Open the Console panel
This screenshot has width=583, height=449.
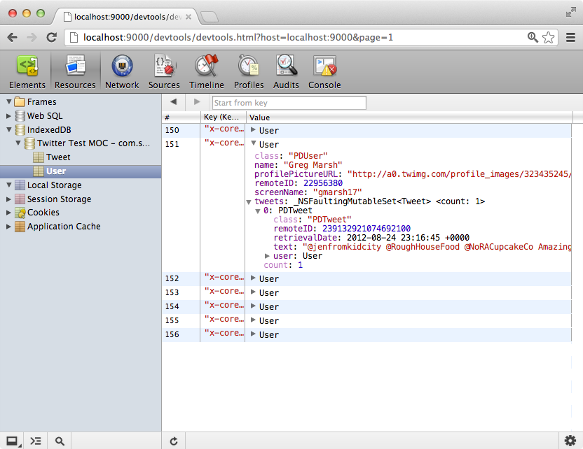(324, 71)
